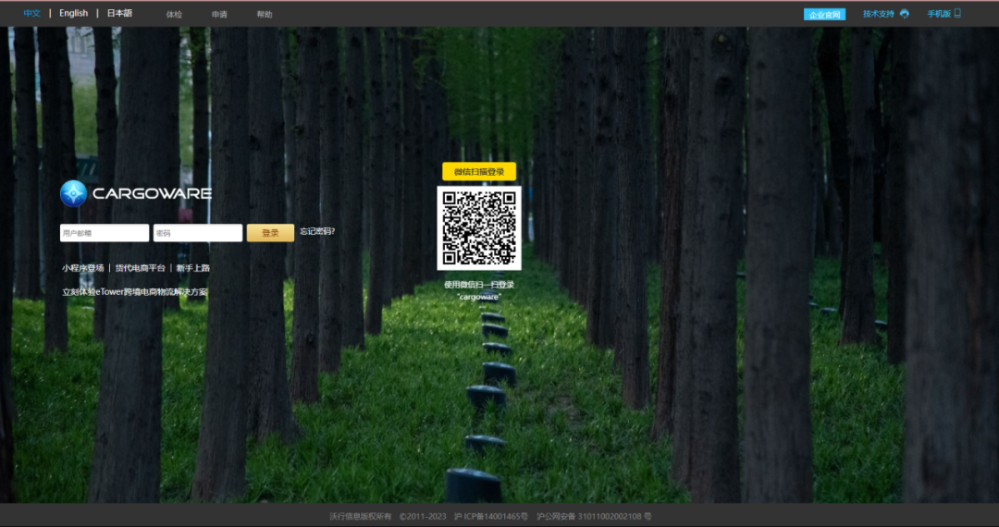Switch language to 日本語
This screenshot has width=999, height=527.
(119, 14)
